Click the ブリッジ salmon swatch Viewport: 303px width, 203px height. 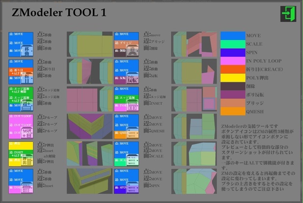tap(233, 103)
